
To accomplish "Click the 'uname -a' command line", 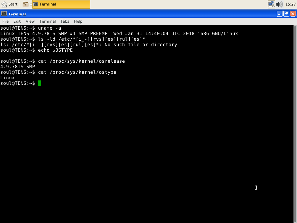I will pyautogui.click(x=31, y=28).
